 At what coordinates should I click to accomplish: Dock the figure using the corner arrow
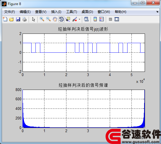(157, 12)
